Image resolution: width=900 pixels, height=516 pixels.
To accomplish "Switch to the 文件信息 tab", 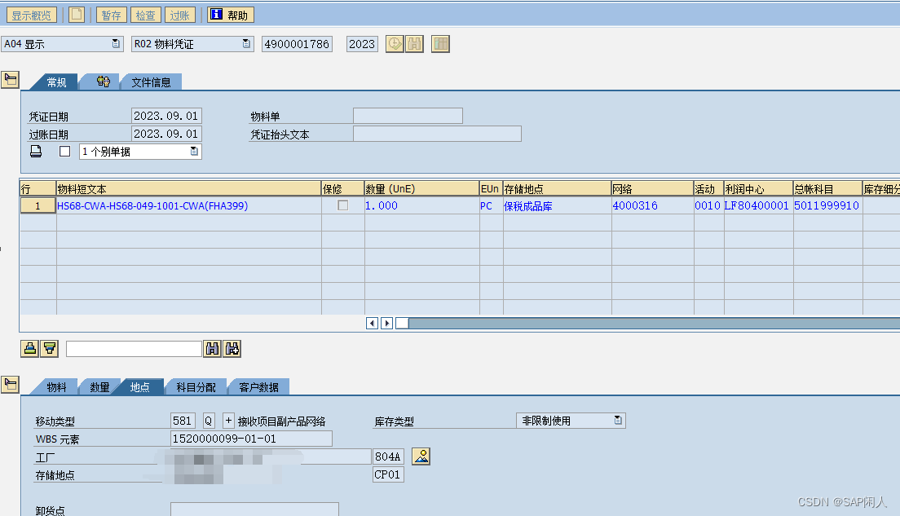I will (152, 82).
